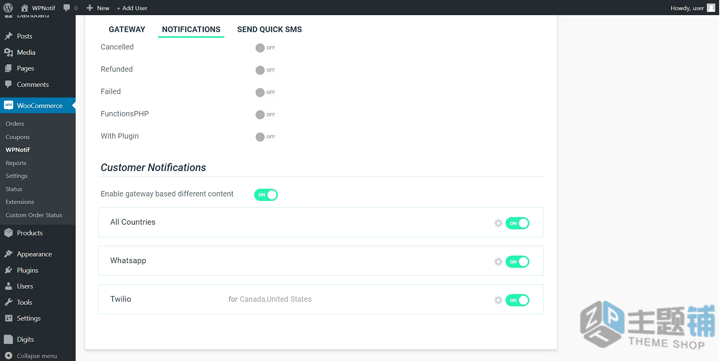726x361 pixels.
Task: Click the + Add User link
Action: (x=132, y=8)
